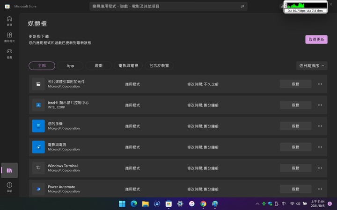Screen dimensions: 337x210
Task: Select the 電影與電視 filter tab
Action: [x=128, y=66]
